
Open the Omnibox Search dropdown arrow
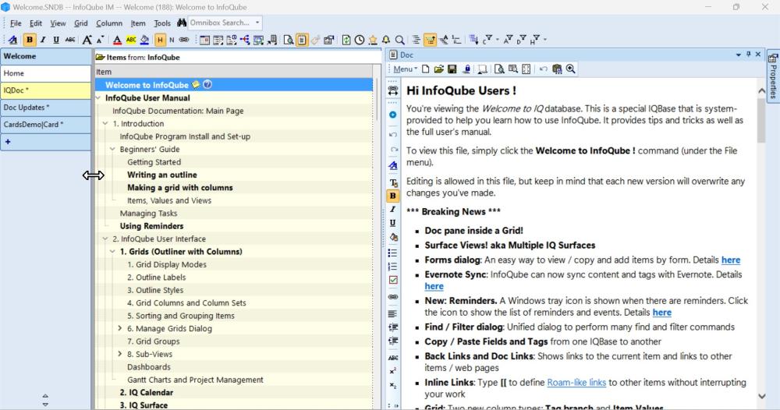[x=257, y=23]
